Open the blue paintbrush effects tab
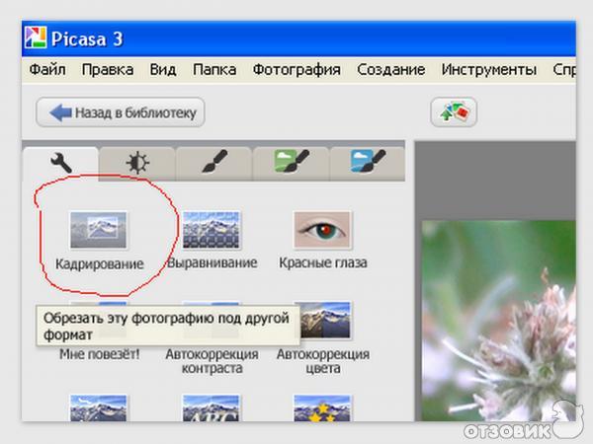This screenshot has width=593, height=444. coord(367,163)
